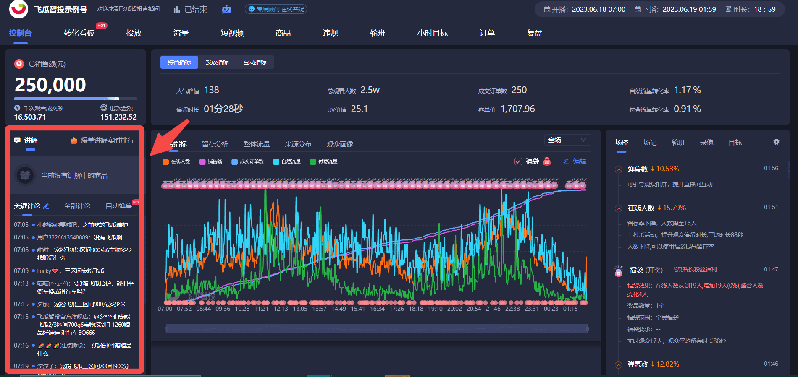Screen dimensions: 798x377
Task: Click the calendar icon beside 下播
Action: point(638,9)
